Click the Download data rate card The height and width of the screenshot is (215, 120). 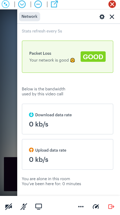68,119
